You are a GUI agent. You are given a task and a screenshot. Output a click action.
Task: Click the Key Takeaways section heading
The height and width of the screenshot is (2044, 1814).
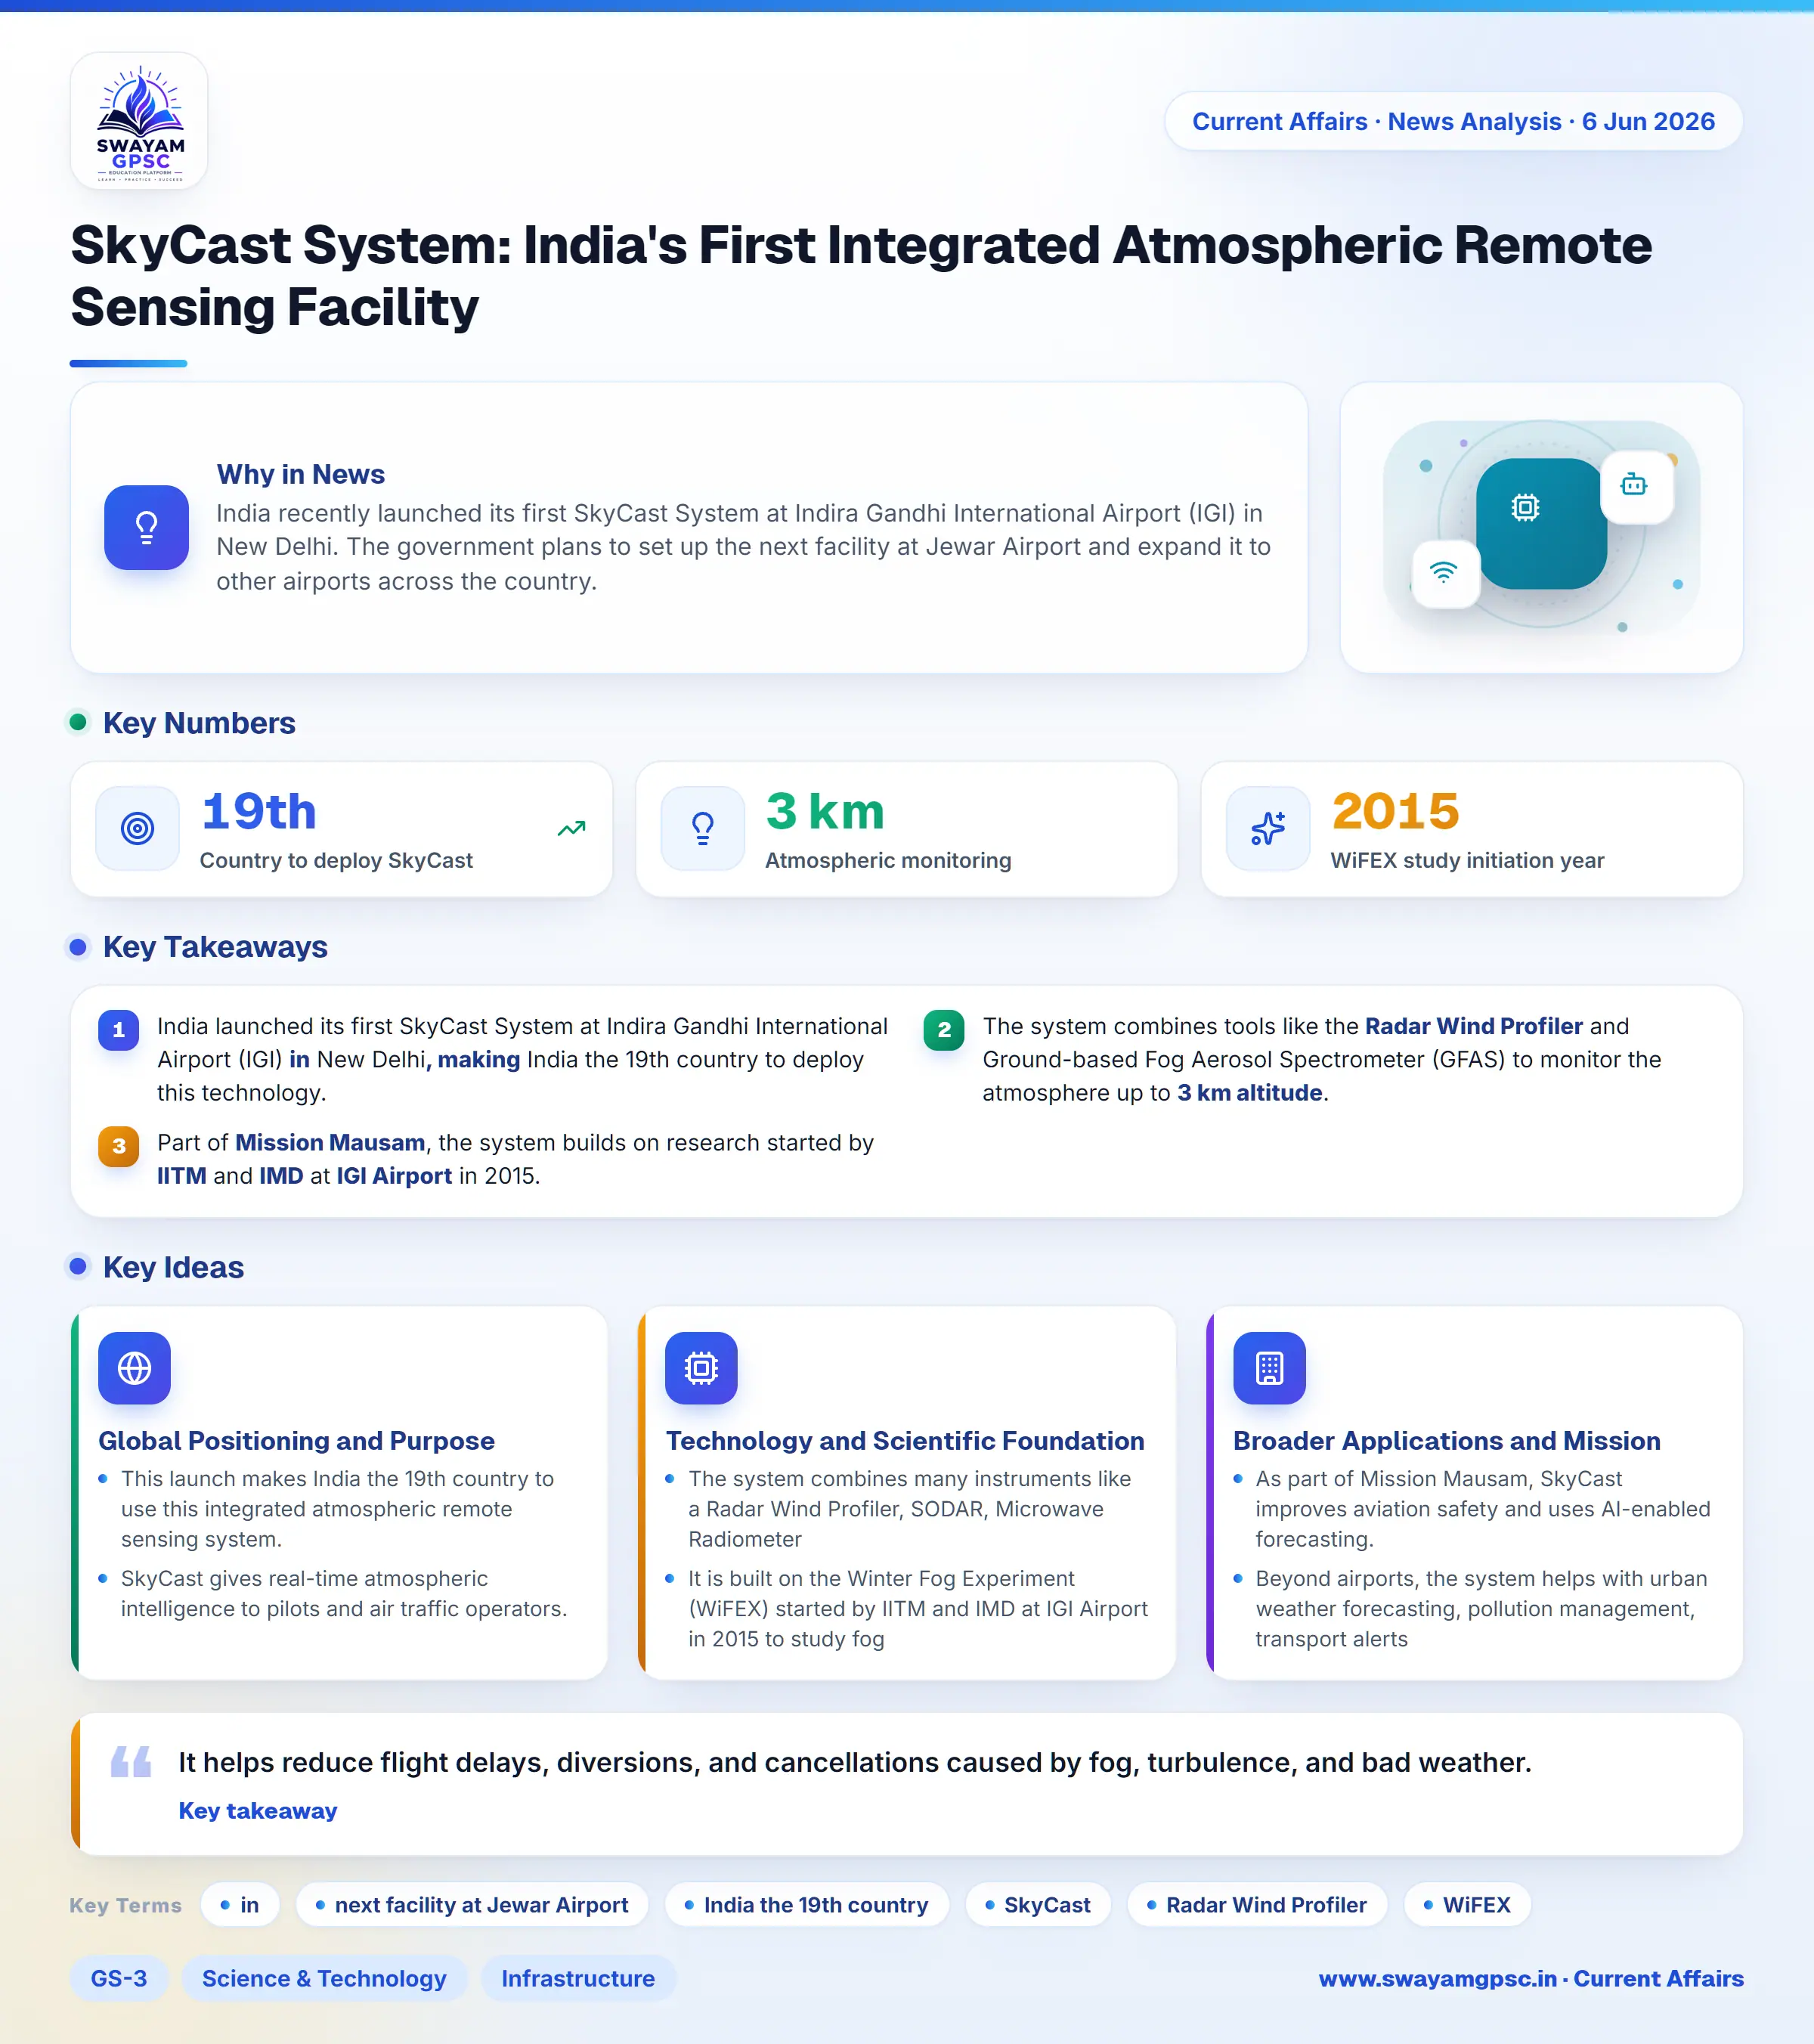click(215, 947)
